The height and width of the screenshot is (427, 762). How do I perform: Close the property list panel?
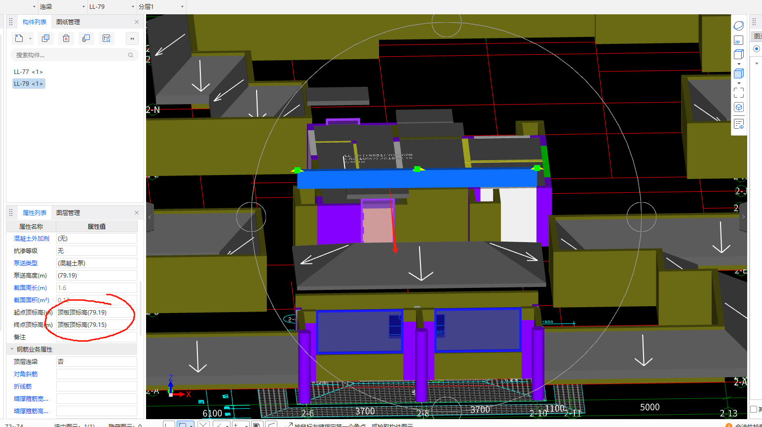coord(137,213)
